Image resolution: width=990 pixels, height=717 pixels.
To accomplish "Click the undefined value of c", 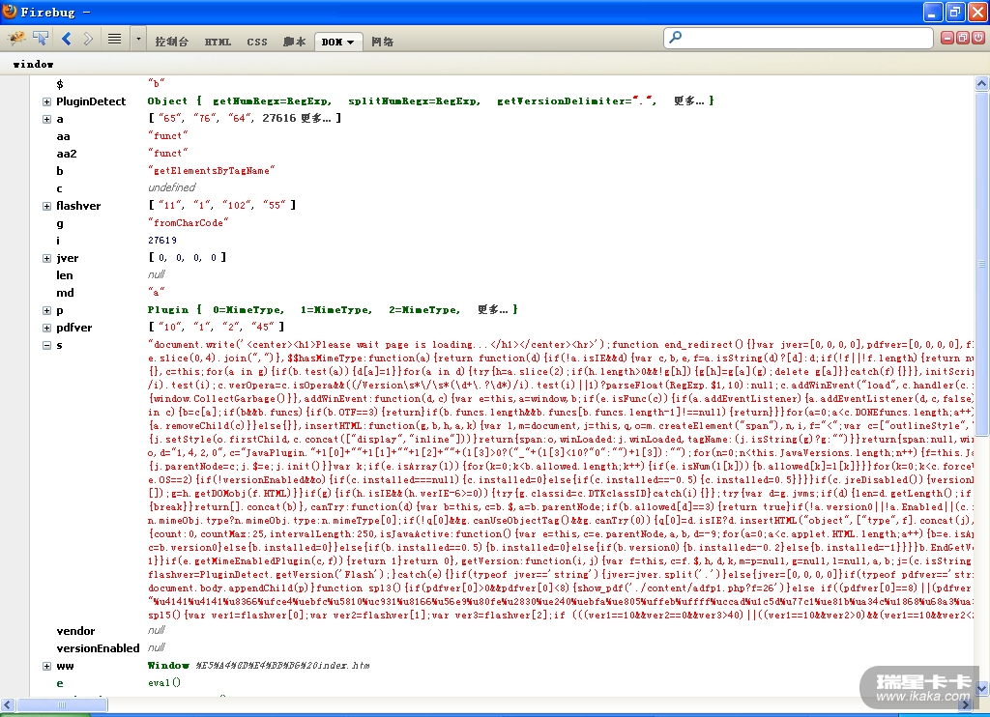I will [x=172, y=187].
